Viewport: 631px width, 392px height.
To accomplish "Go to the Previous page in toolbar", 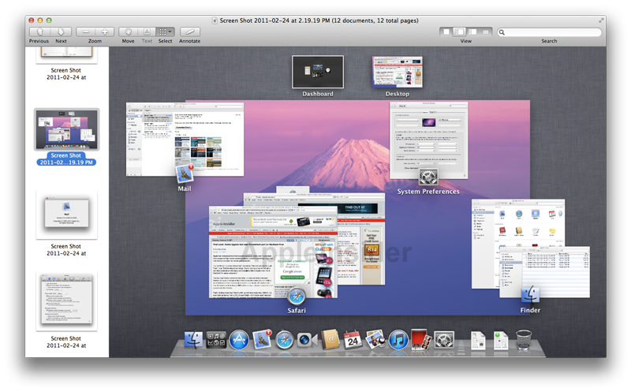I will (39, 32).
